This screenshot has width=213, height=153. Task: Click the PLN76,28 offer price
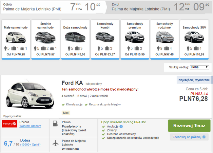193,99
